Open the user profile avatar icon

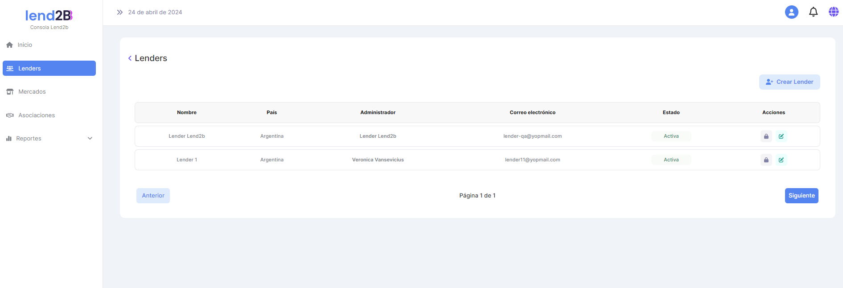(791, 12)
